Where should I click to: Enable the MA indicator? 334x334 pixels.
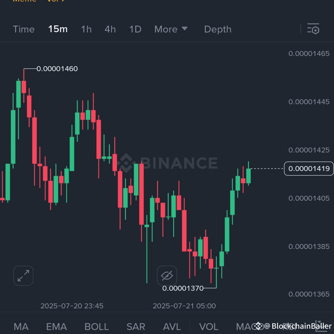pos(21,326)
